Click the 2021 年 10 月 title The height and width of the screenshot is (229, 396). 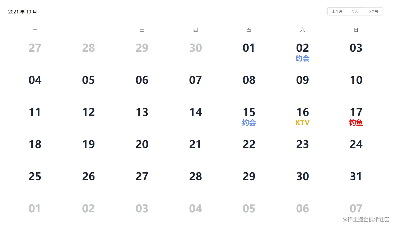23,12
